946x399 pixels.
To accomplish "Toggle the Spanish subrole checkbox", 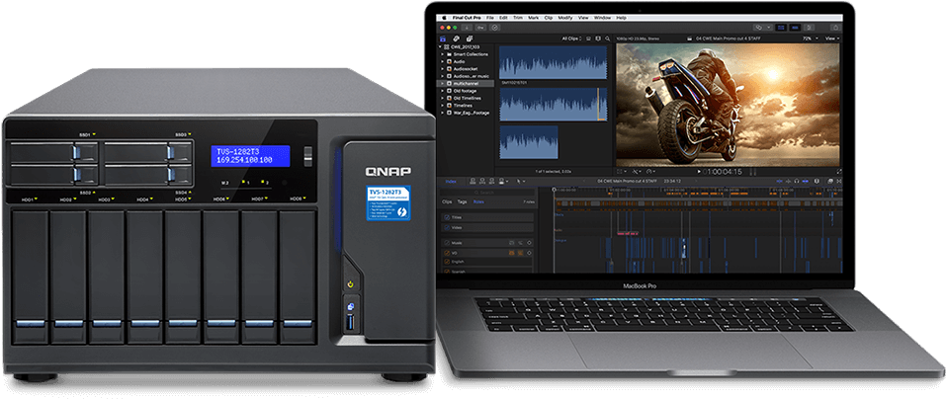I will pyautogui.click(x=447, y=272).
